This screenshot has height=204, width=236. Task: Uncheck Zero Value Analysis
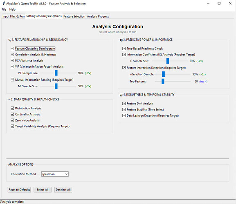12,120
